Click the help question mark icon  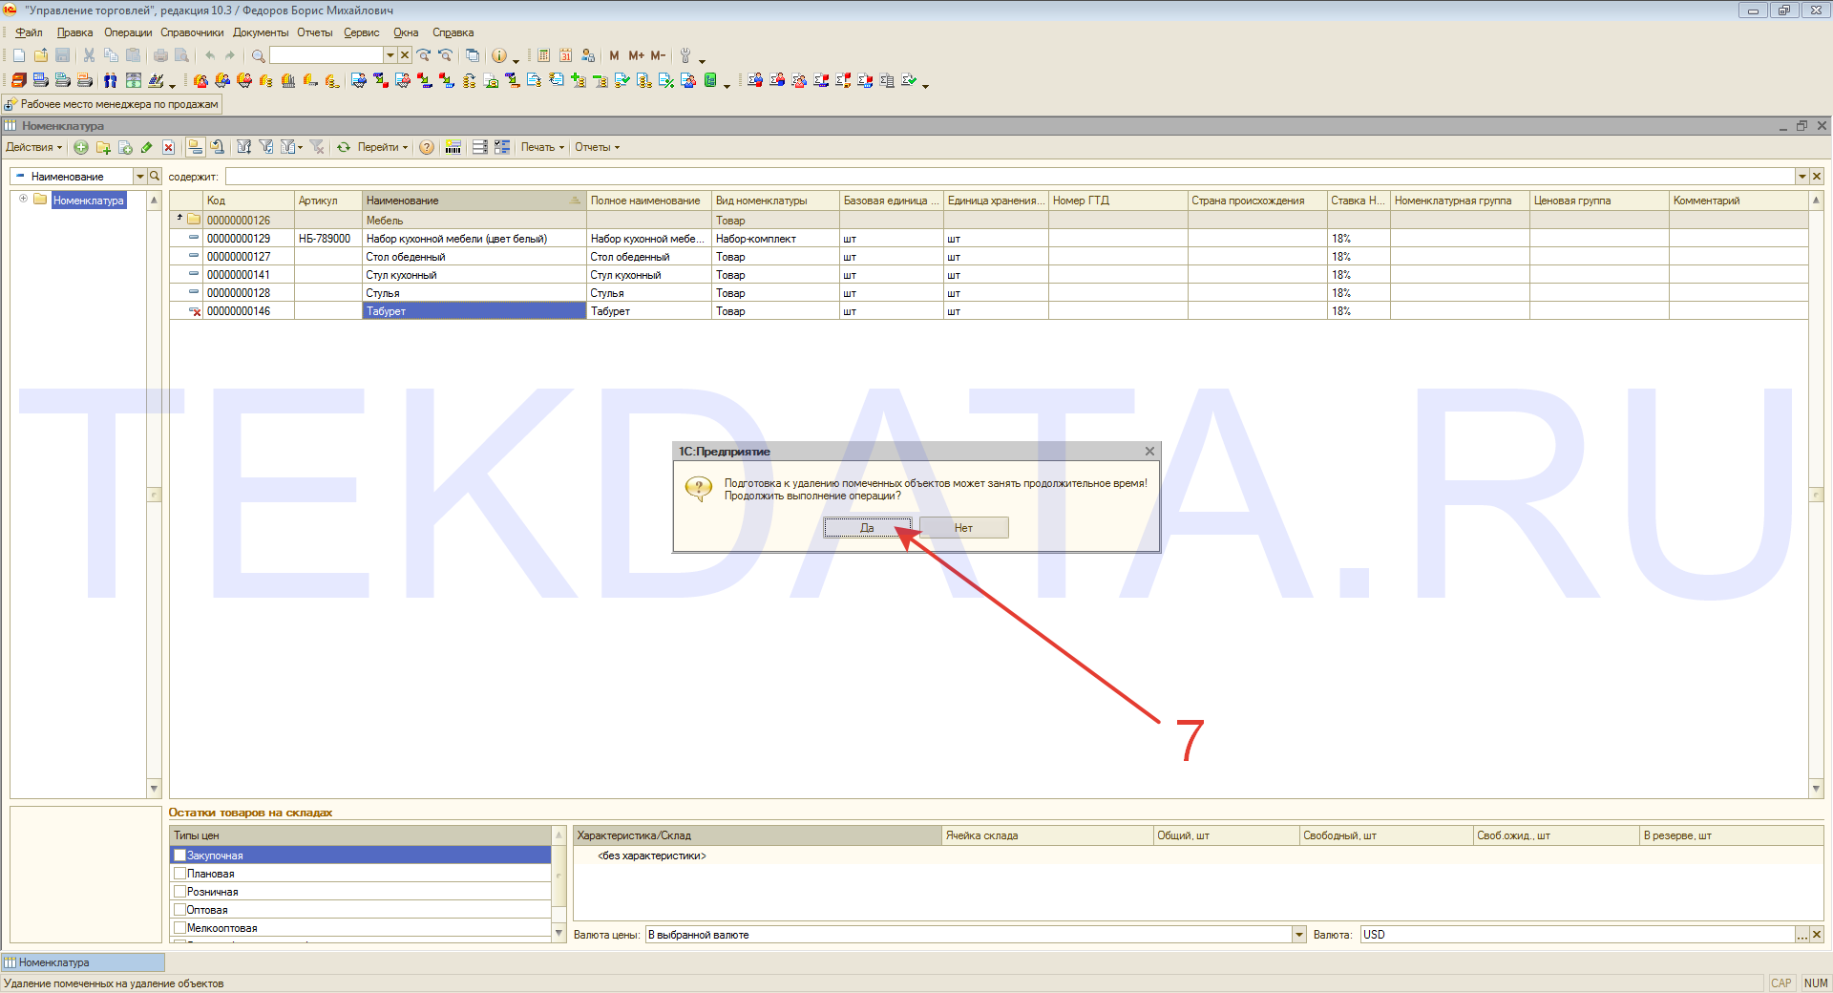click(x=427, y=147)
